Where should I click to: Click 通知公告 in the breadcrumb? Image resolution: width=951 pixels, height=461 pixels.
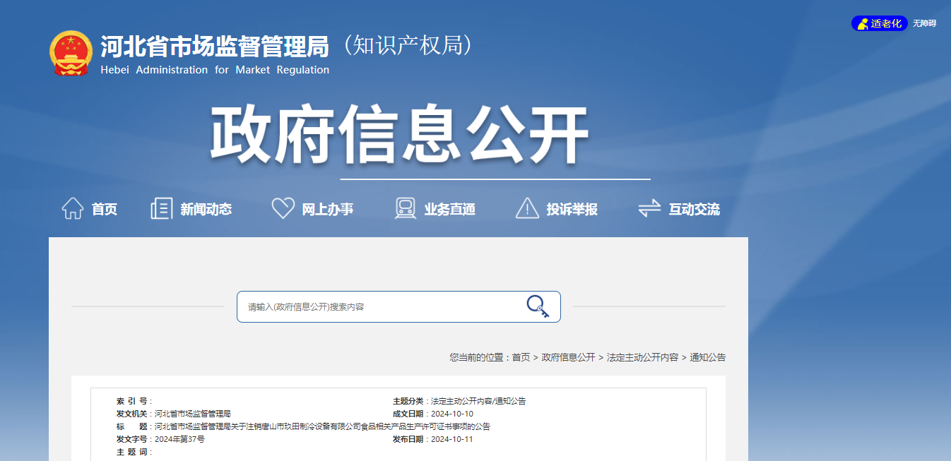[708, 357]
